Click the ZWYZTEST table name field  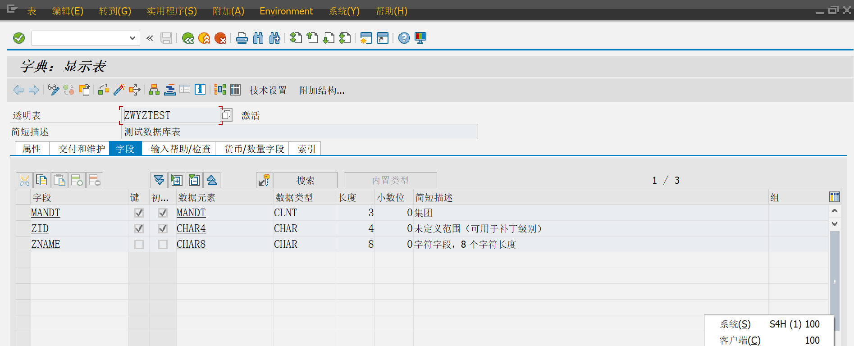[171, 115]
